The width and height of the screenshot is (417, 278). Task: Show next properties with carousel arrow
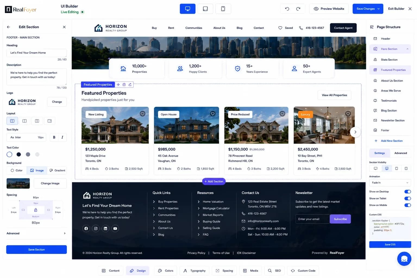pyautogui.click(x=355, y=132)
